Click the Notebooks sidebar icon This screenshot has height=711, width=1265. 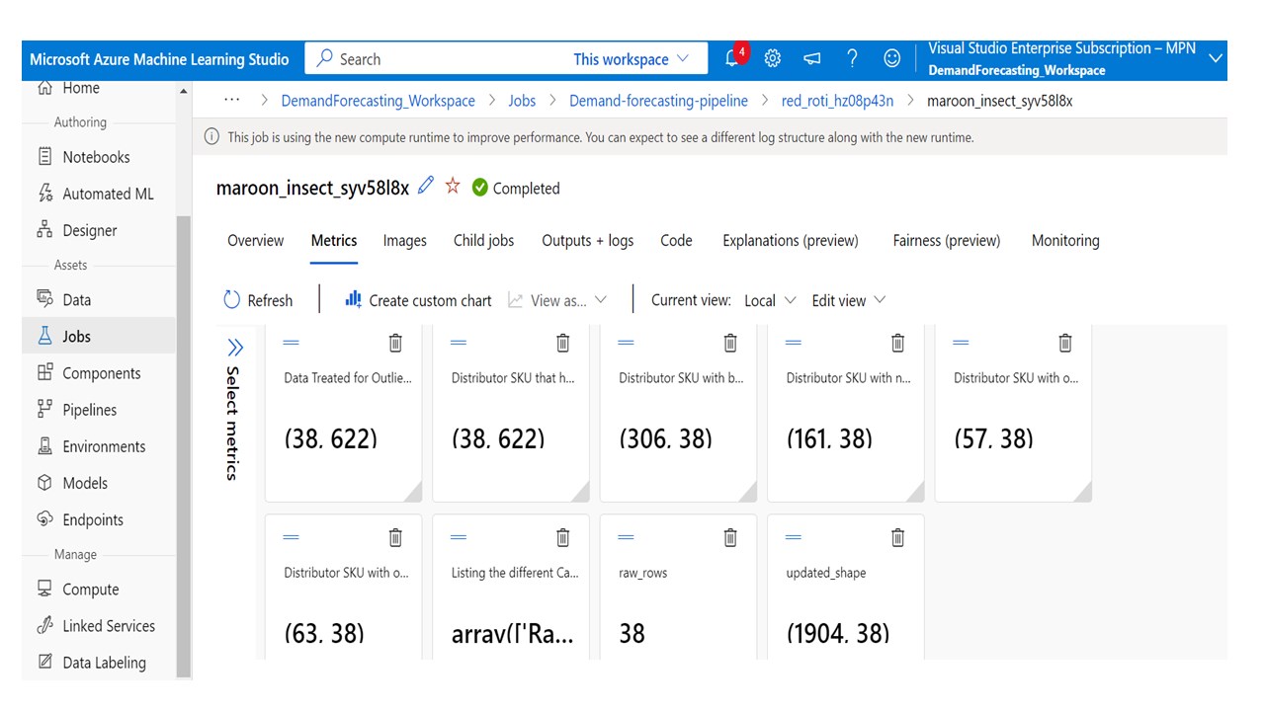pos(44,156)
